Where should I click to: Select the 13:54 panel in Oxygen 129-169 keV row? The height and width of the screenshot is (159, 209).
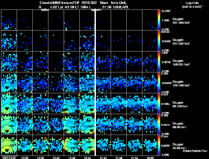point(87,83)
